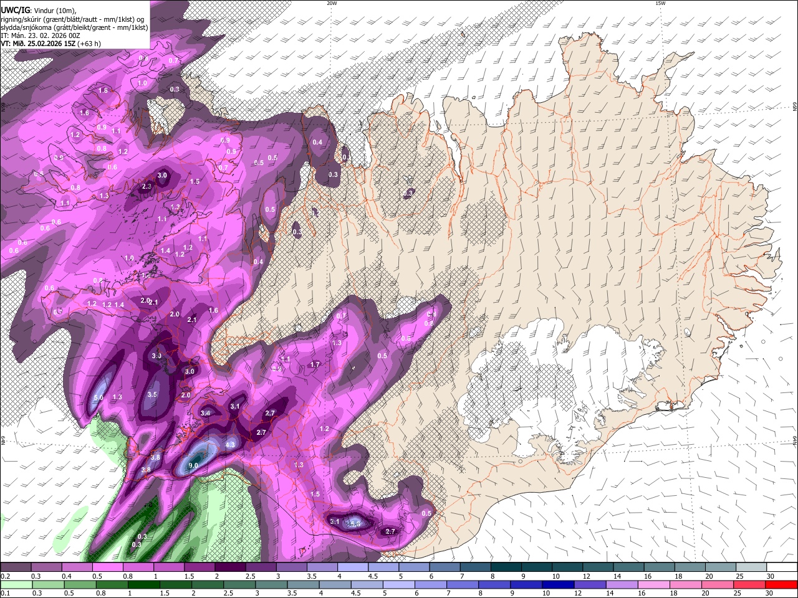Viewport: 798px width, 598px height.
Task: Click the dark teal top-row swatch between 8 and 9
Action: [x=506, y=567]
